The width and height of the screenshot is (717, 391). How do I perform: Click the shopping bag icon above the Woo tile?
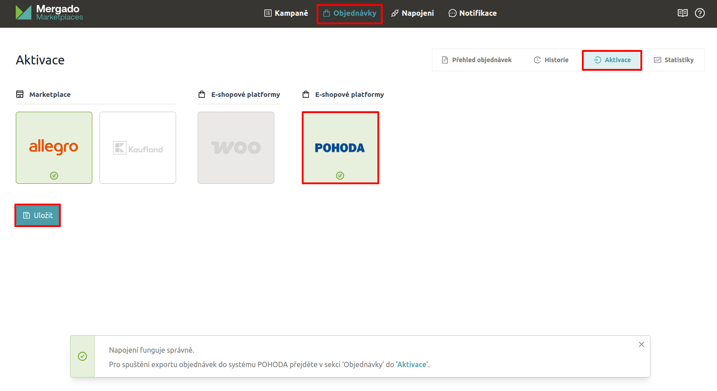[x=202, y=94]
